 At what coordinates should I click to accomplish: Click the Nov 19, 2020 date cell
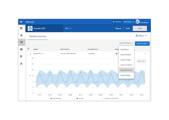(68, 54)
